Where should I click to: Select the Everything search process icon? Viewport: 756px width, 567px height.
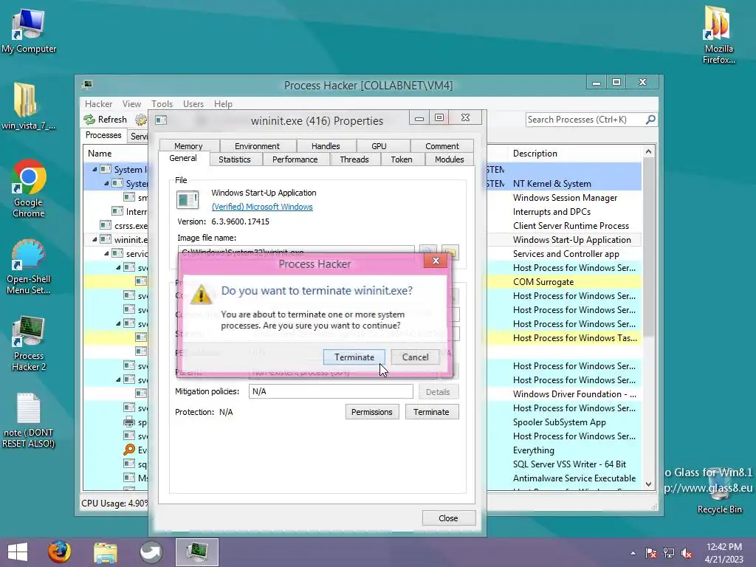click(128, 450)
